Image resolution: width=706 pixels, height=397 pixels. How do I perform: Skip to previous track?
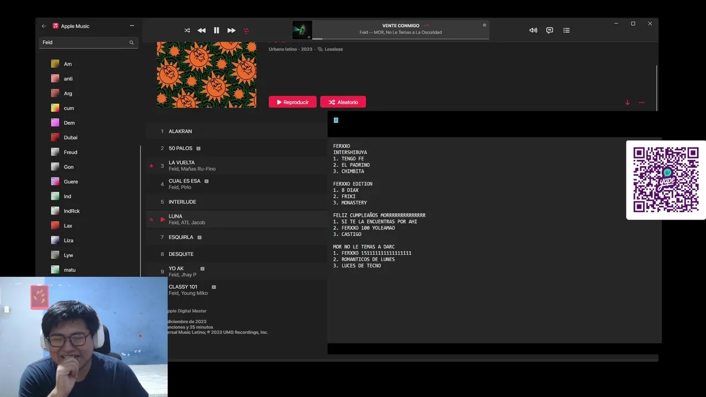pos(201,30)
